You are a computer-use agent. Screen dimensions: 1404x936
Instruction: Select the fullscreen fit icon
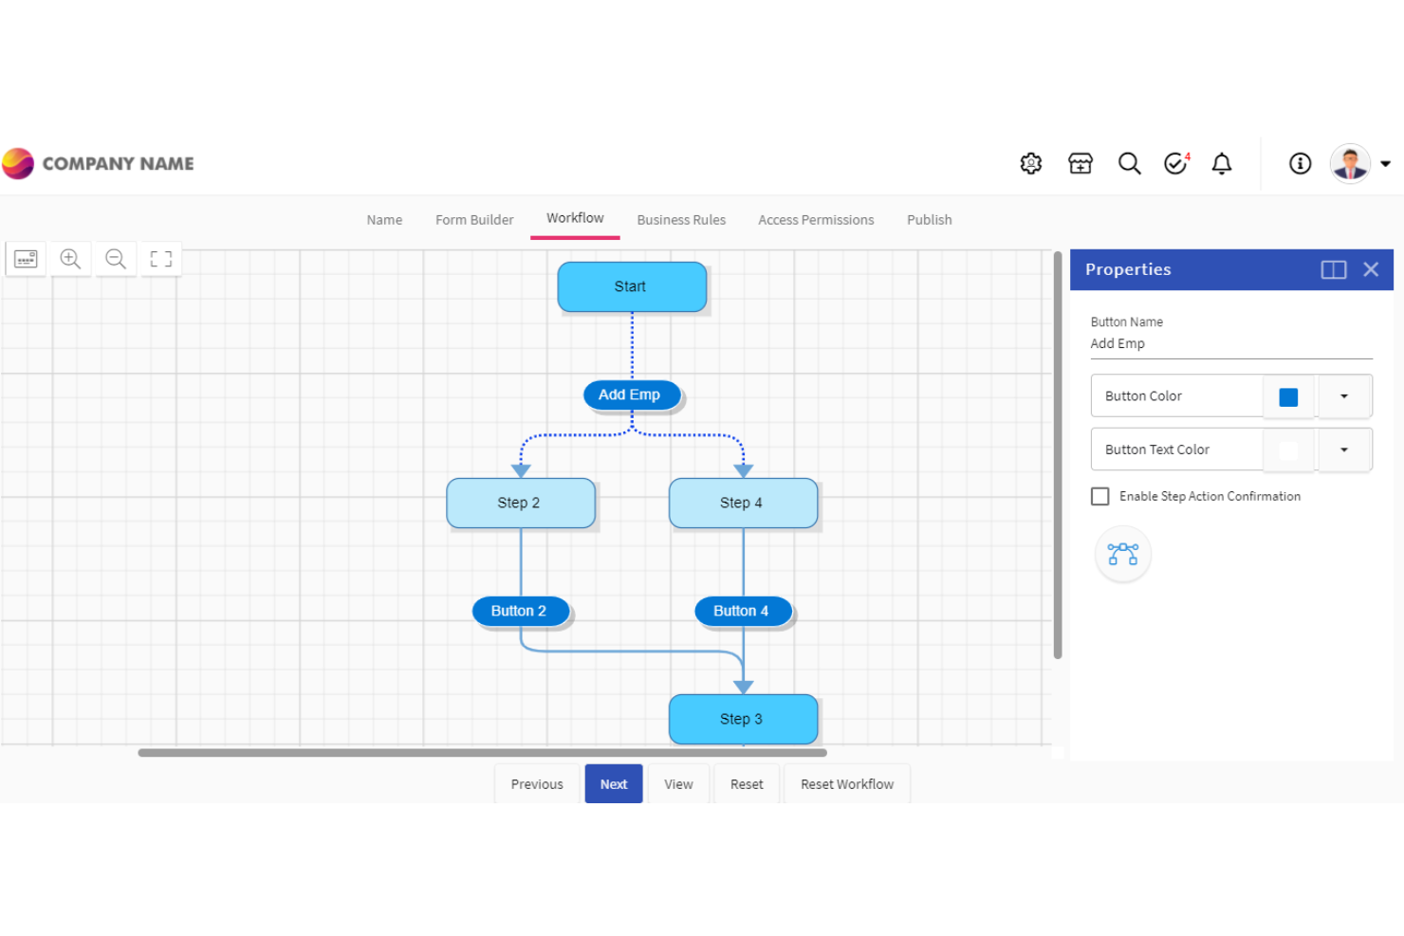(x=160, y=258)
